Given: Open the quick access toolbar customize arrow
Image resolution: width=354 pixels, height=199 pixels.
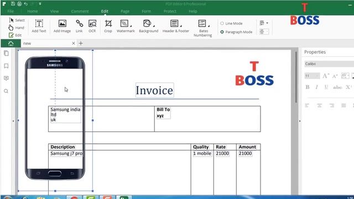Looking at the screenshot, I should (x=40, y=4).
